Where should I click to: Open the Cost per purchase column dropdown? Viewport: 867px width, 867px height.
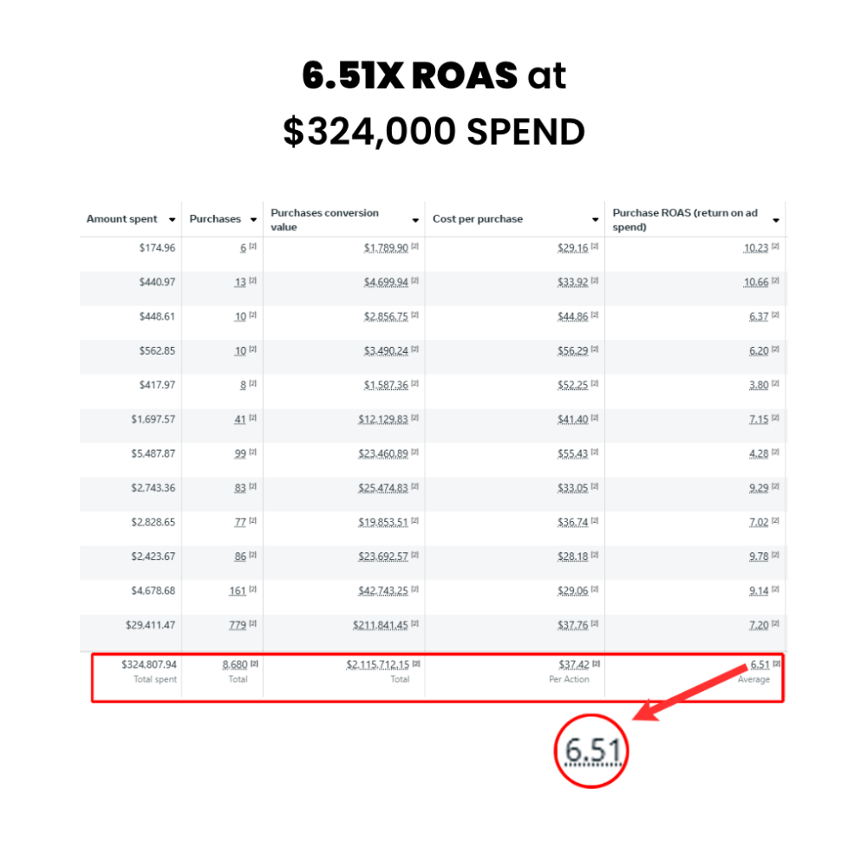point(595,220)
